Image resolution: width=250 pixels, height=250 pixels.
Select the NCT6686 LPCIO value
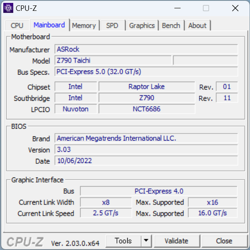coord(147,109)
